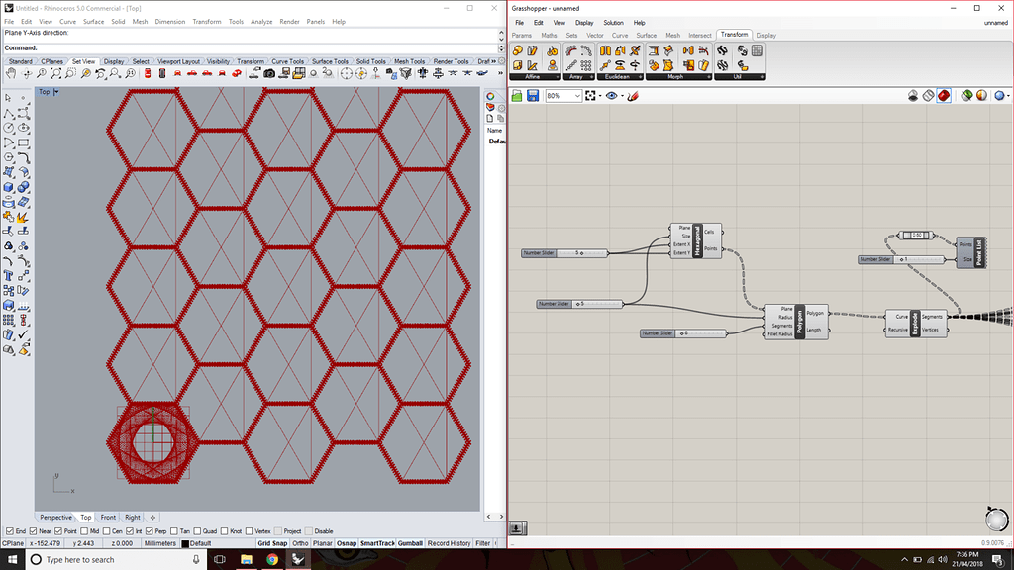Open the Solution menu in Grasshopper
Viewport: 1014px width, 570px height.
coord(614,22)
